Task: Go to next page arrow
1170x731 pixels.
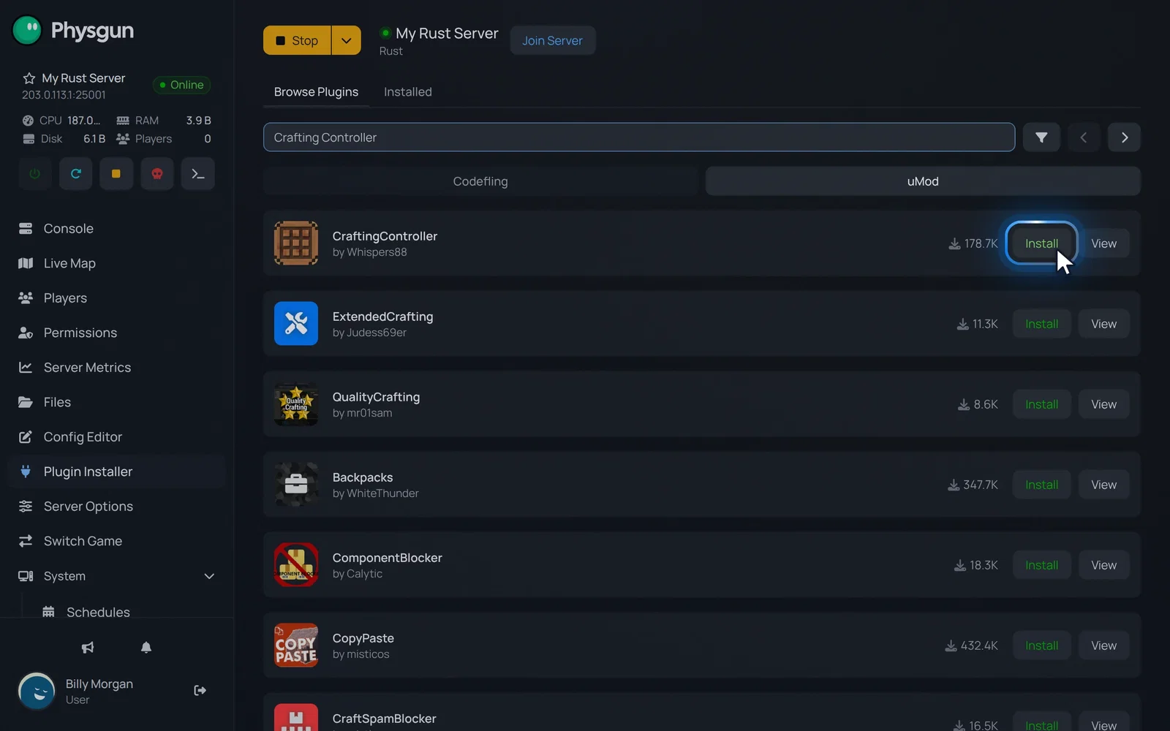Action: click(x=1125, y=137)
